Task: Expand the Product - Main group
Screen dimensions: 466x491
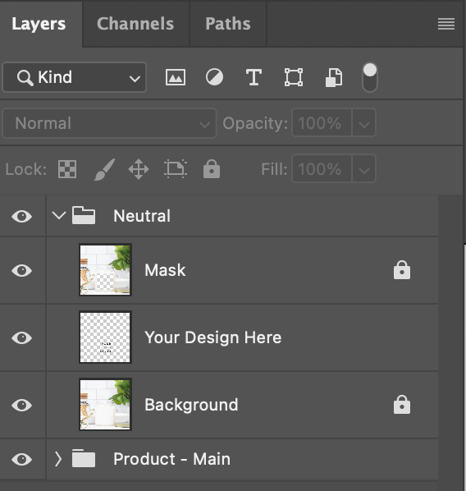Action: point(58,459)
